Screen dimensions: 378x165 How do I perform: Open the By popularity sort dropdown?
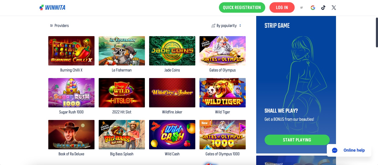click(226, 26)
